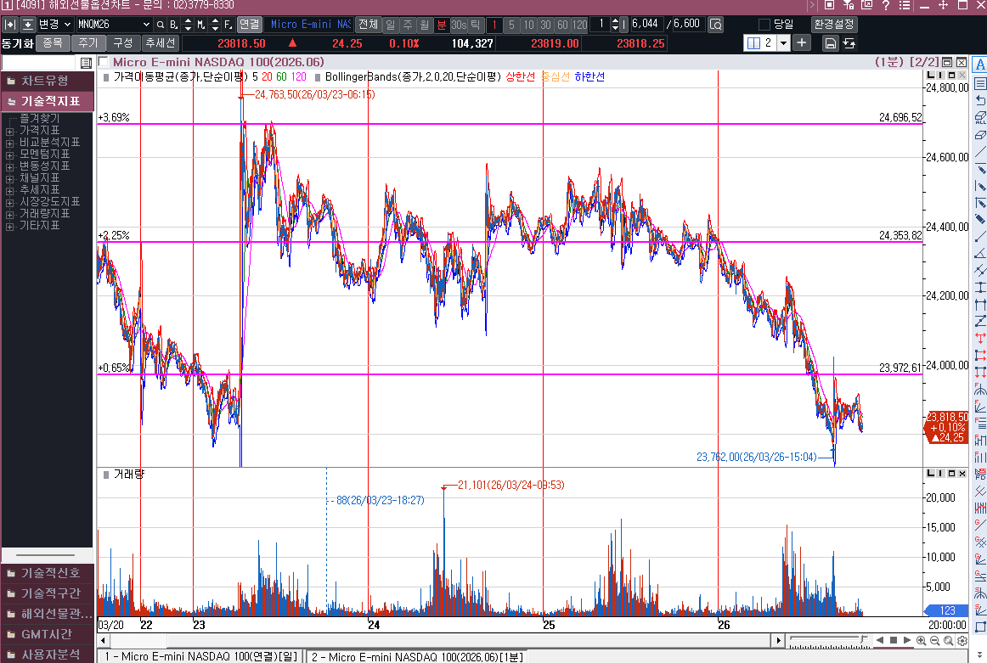Expand the 모멘텀지표 tree node

coord(10,155)
